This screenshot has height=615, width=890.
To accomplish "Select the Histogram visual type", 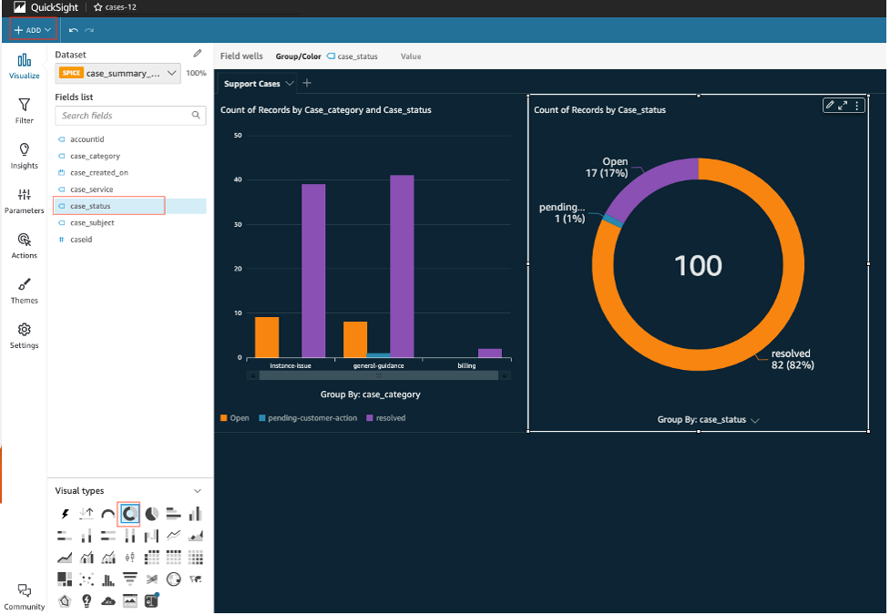I will (107, 579).
